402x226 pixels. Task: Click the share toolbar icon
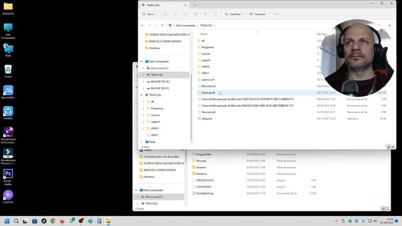point(205,14)
